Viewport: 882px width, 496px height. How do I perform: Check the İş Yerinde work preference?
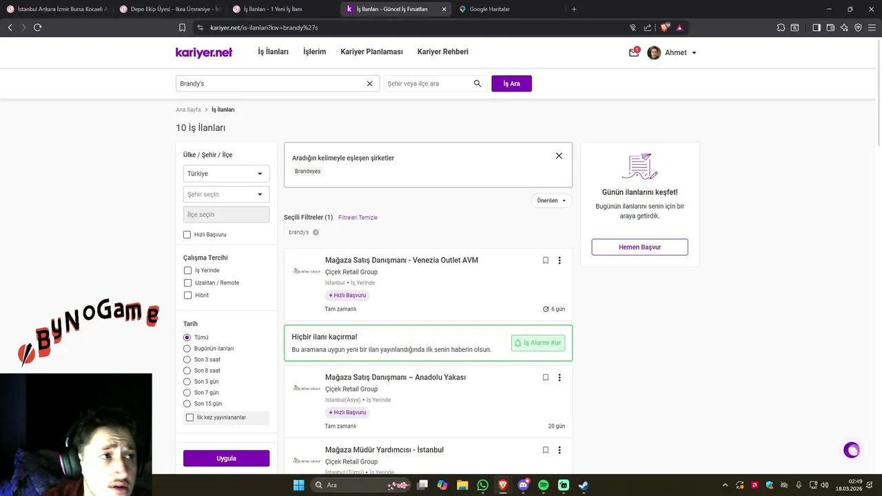tap(187, 271)
